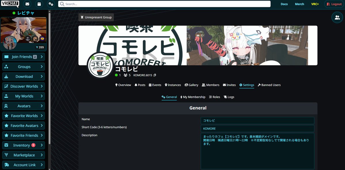Click the Groups people icon in sidebar
This screenshot has width=345, height=170.
6,67
